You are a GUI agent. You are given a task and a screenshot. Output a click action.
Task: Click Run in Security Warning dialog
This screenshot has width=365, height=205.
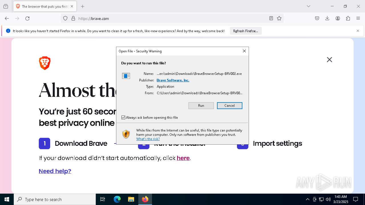pyautogui.click(x=201, y=106)
